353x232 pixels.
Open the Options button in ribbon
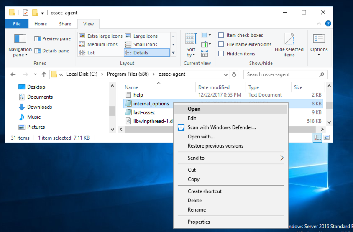click(319, 44)
